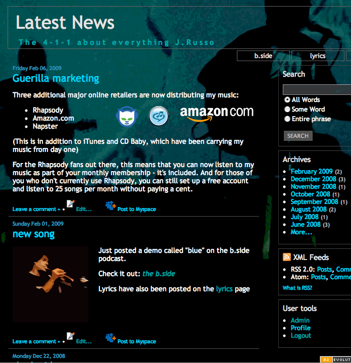This screenshot has height=363, width=351.
Task: Follow the lyrics link in new song post
Action: (224, 289)
